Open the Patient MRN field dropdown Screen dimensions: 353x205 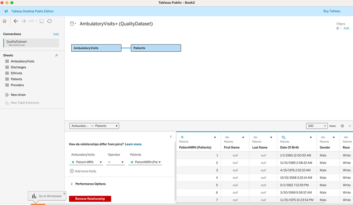(87, 162)
